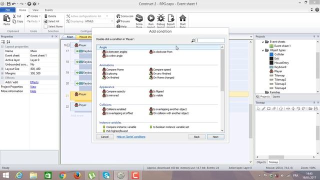This screenshot has width=320, height=180.
Task: Open the Project Properties View link
Action: pyautogui.click(x=33, y=86)
